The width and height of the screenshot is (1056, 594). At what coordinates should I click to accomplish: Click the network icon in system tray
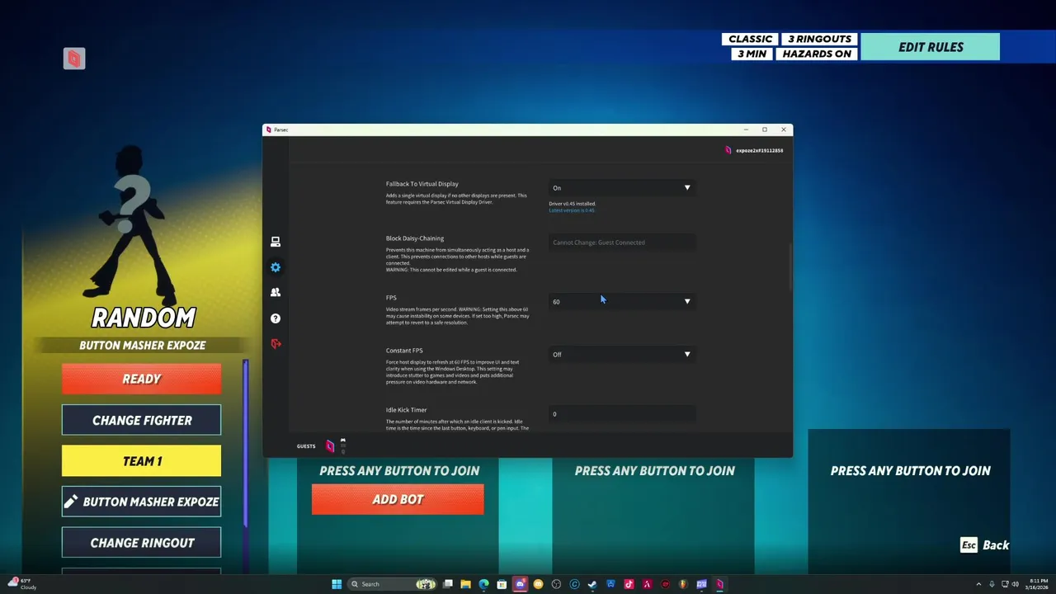pos(1003,584)
